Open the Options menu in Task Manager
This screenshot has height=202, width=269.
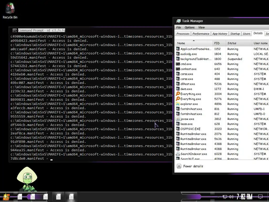[190, 27]
